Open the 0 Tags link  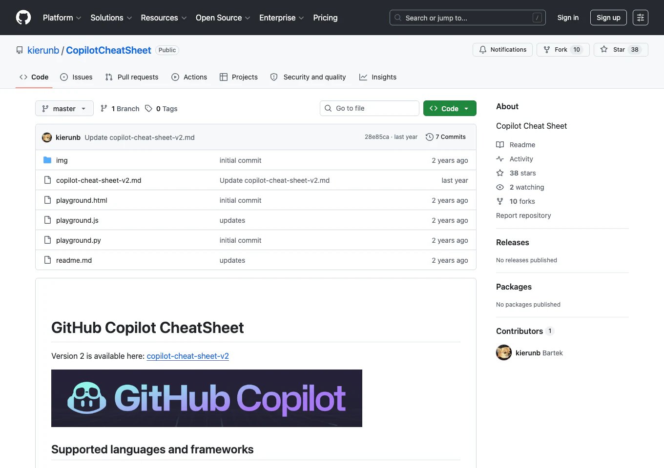point(161,108)
